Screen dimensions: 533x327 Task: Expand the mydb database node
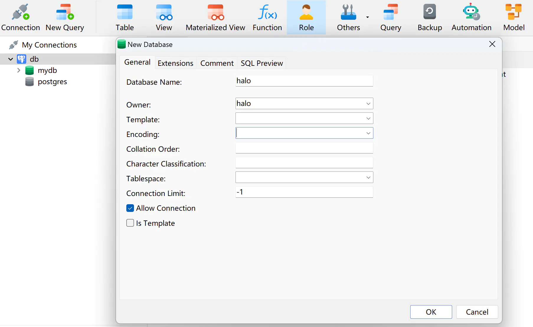(19, 70)
